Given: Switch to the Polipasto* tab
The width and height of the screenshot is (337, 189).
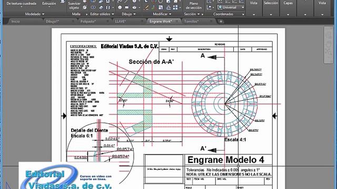Looking at the screenshot, I should click(88, 22).
